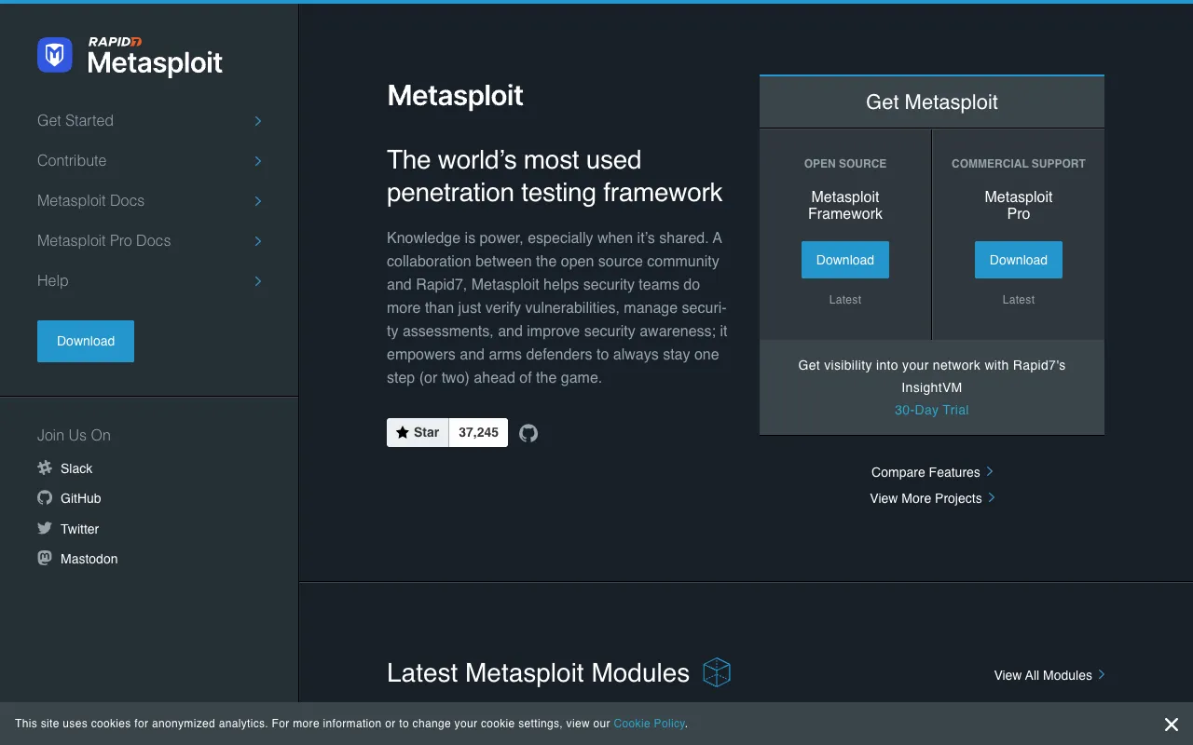Open View All Modules
Screen dimensions: 1193x745
(1042, 675)
